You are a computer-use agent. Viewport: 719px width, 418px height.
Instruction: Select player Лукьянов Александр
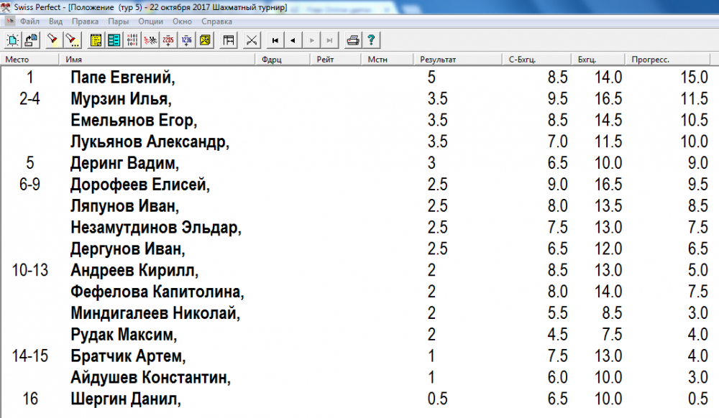pyautogui.click(x=150, y=142)
